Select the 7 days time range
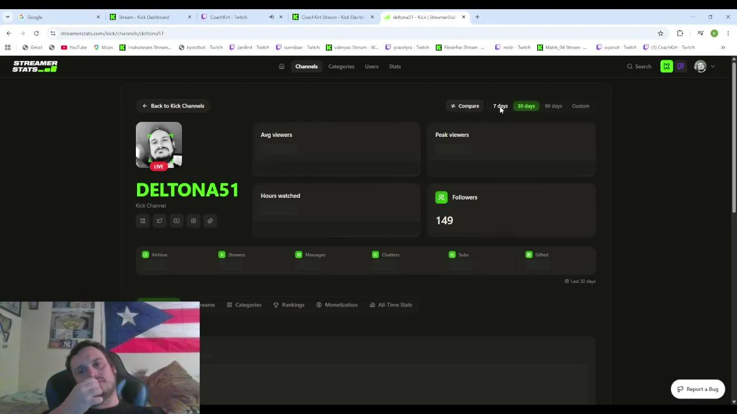 tap(500, 106)
